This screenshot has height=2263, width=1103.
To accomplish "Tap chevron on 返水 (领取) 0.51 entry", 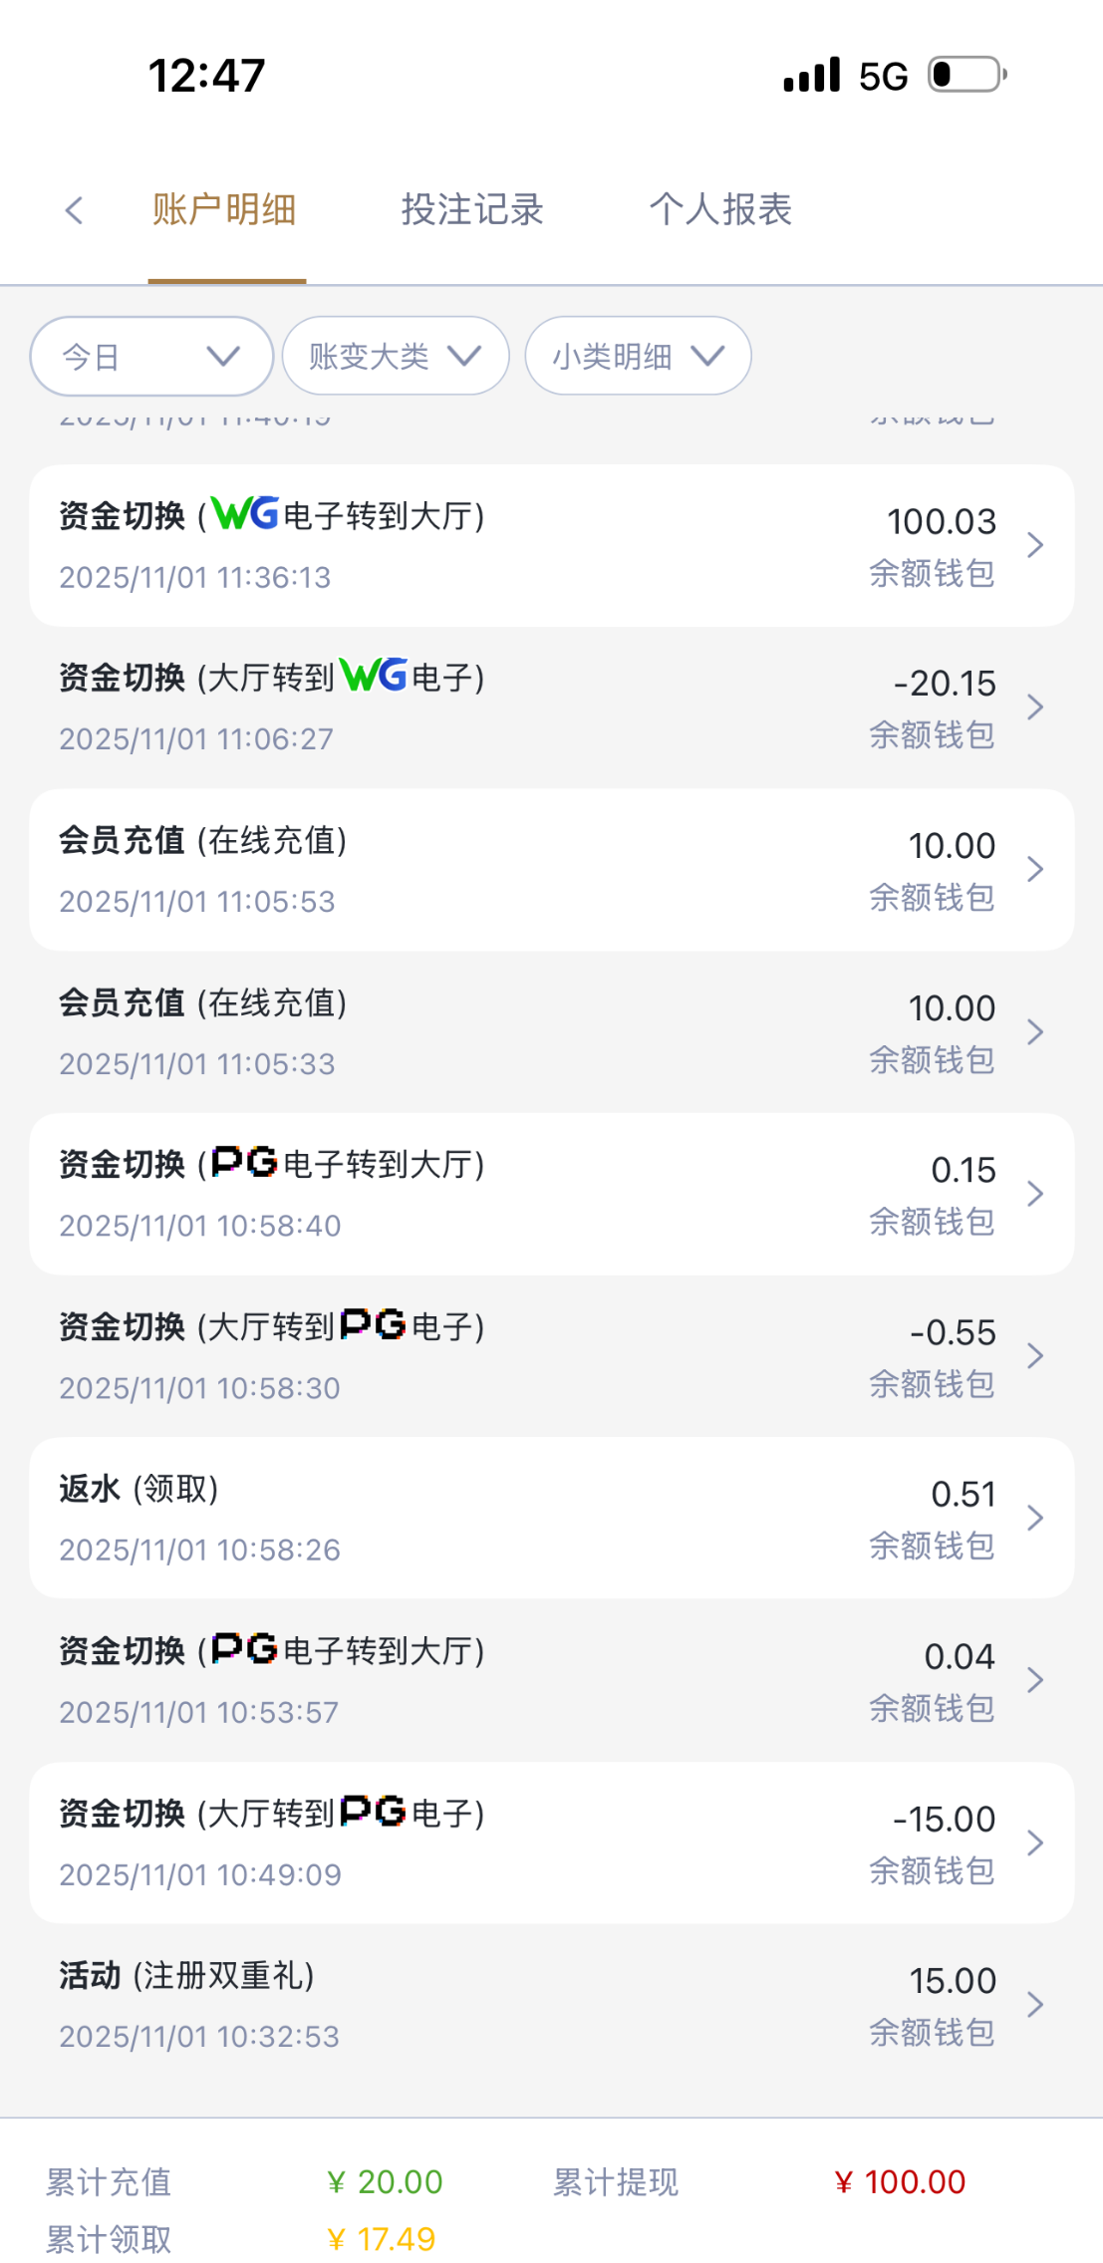I will click(1035, 1519).
